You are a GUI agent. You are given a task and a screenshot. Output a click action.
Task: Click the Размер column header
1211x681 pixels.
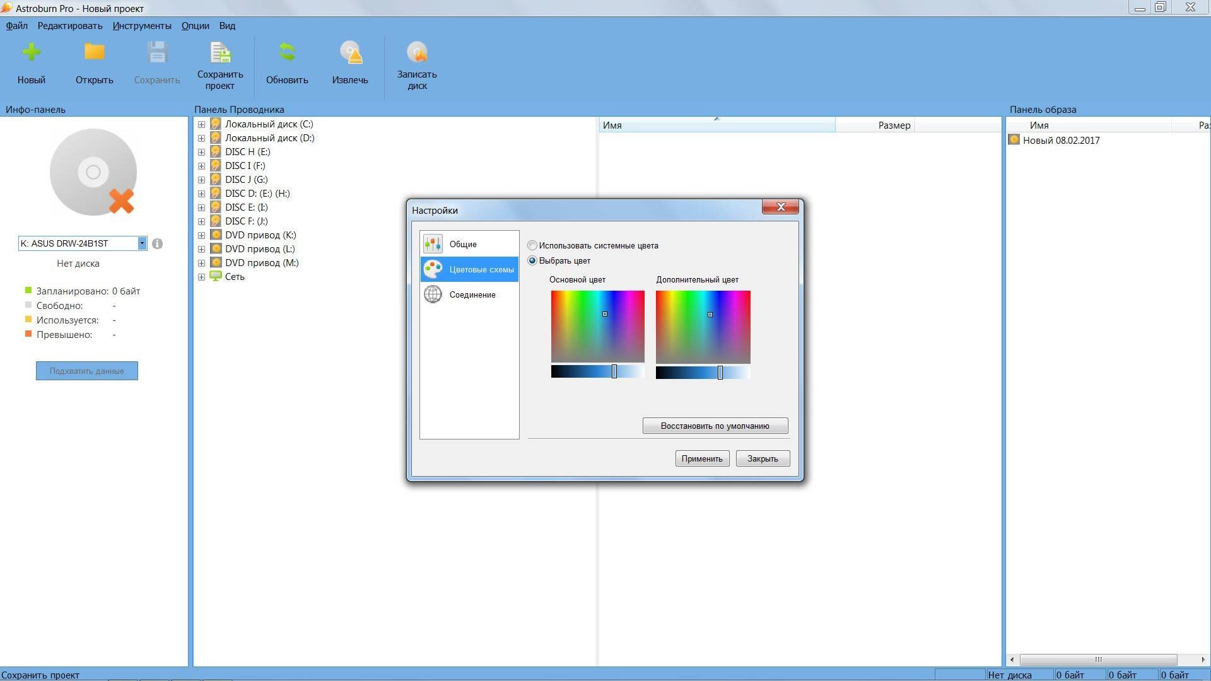(875, 125)
